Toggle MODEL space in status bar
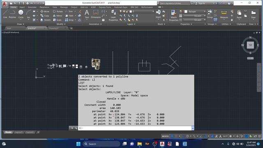 point(165,136)
